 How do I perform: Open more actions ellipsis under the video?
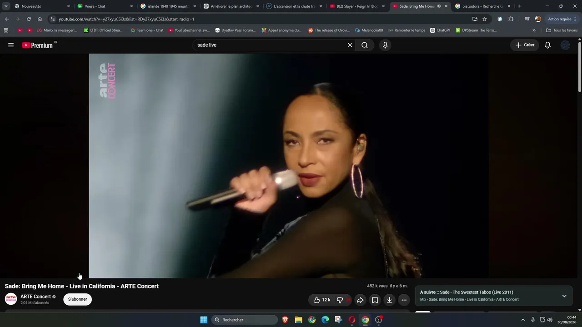click(x=404, y=300)
